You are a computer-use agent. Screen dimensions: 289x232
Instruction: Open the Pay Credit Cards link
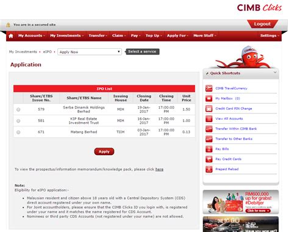point(229,159)
